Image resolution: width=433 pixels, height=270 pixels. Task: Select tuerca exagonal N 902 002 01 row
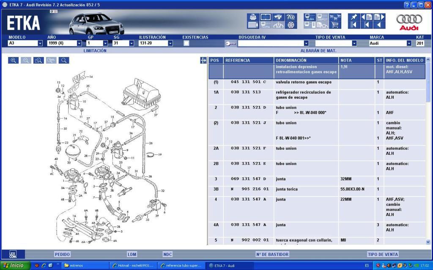[317, 240]
